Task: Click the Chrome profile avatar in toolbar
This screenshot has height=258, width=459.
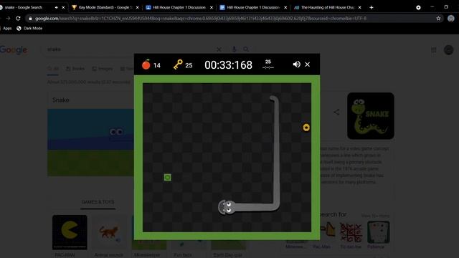Action: pyautogui.click(x=451, y=19)
